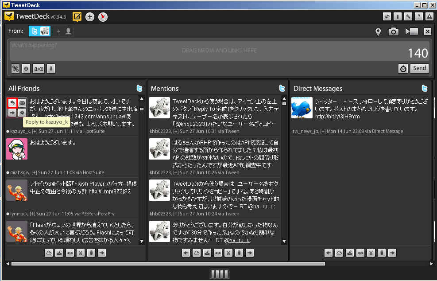This screenshot has width=437, height=281.
Task: Click [+] on the lynmock 11:05 tweet
Action: tap(32, 214)
